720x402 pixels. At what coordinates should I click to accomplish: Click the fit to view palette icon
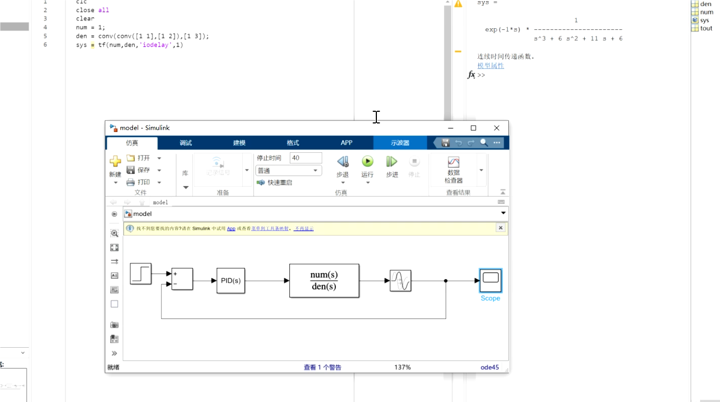tap(114, 248)
